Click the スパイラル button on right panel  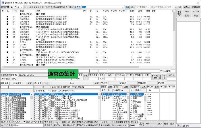coord(196,11)
